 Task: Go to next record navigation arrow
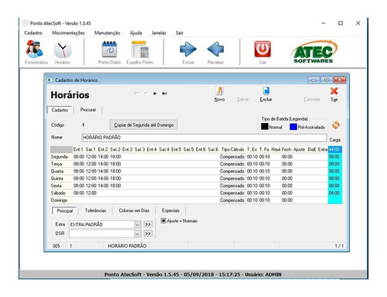[155, 94]
